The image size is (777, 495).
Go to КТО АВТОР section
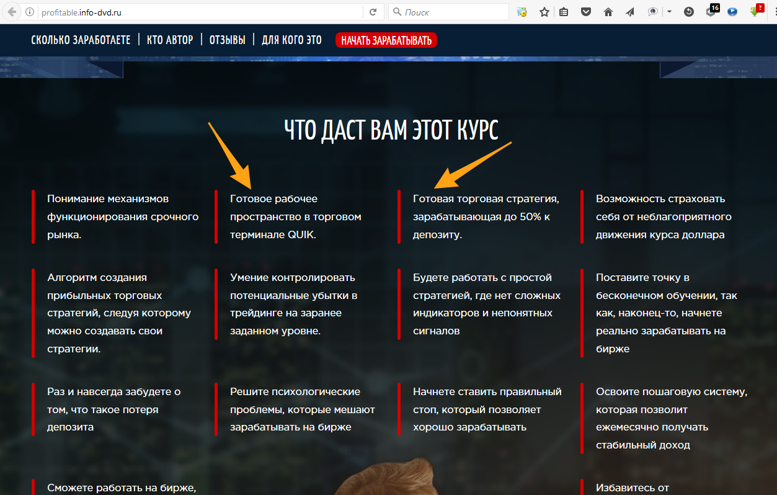point(170,40)
